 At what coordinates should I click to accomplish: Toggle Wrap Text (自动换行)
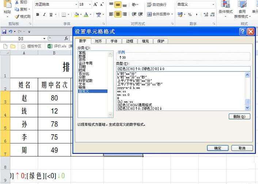click(157, 5)
